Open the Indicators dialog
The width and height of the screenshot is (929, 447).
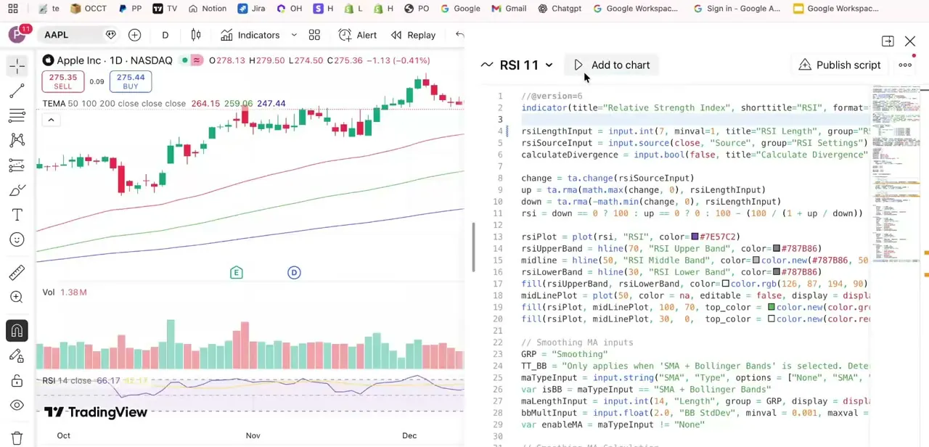[250, 35]
